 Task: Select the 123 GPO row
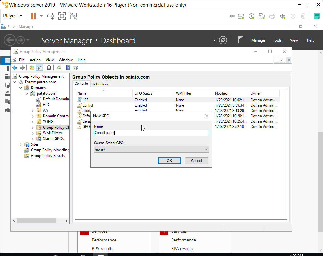coord(178,100)
